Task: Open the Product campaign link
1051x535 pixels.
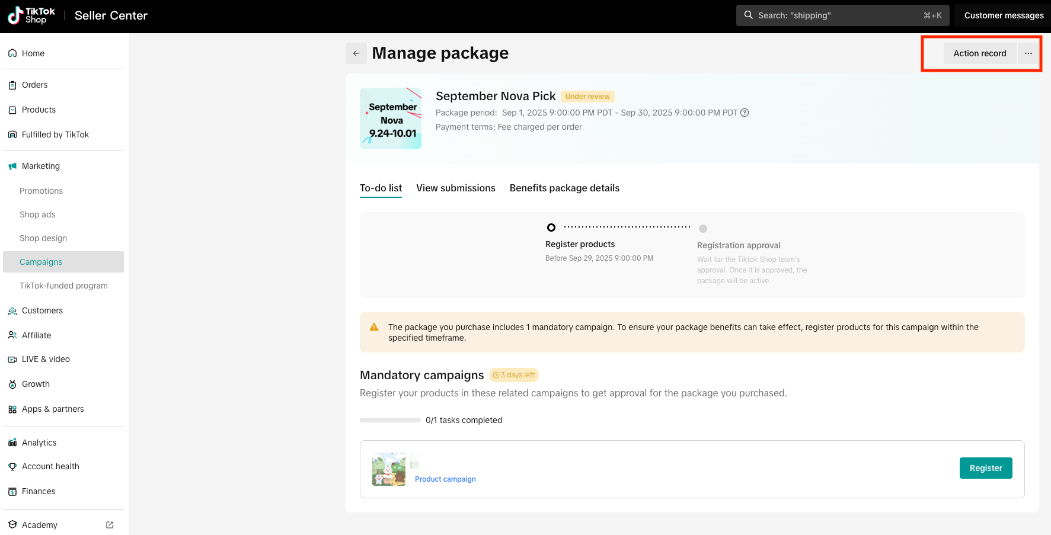Action: (x=445, y=479)
